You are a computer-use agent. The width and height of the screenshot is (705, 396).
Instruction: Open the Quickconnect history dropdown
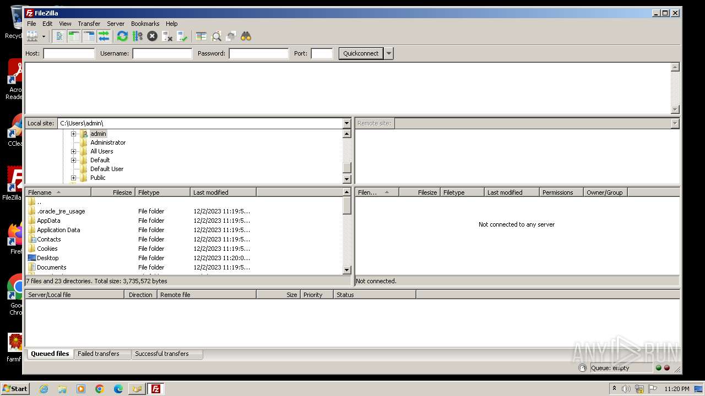click(389, 53)
